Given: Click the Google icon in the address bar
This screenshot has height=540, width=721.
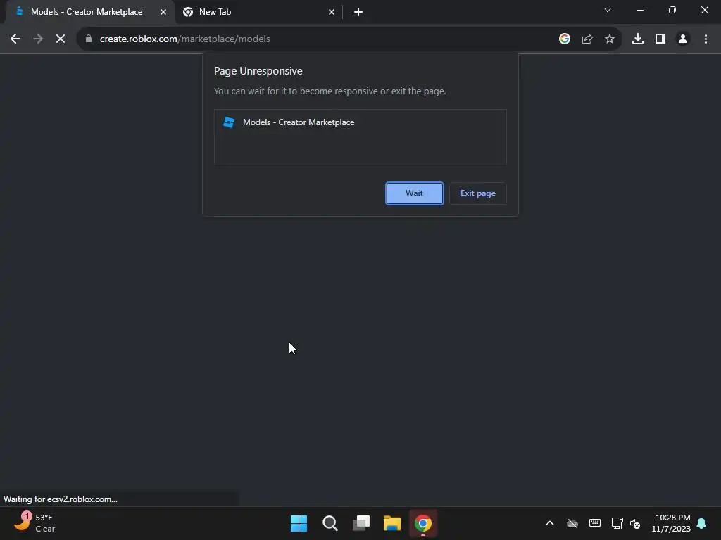Looking at the screenshot, I should coord(565,39).
